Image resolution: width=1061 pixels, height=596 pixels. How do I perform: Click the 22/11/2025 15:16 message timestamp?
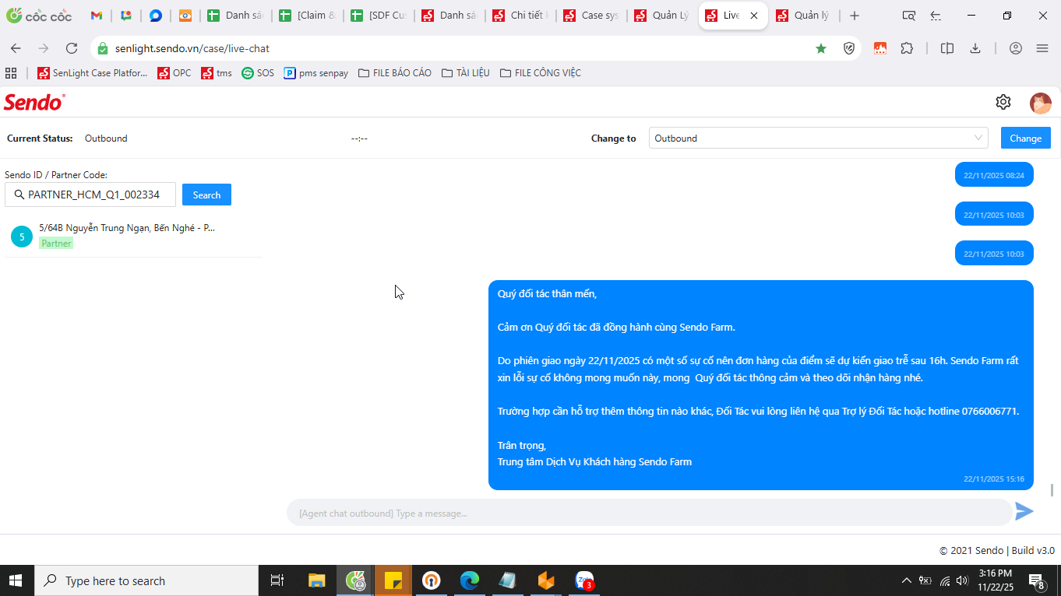[x=994, y=479]
